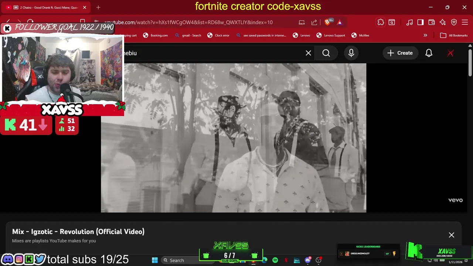Toggle the Brave sidebar panel
The height and width of the screenshot is (266, 473).
421,22
